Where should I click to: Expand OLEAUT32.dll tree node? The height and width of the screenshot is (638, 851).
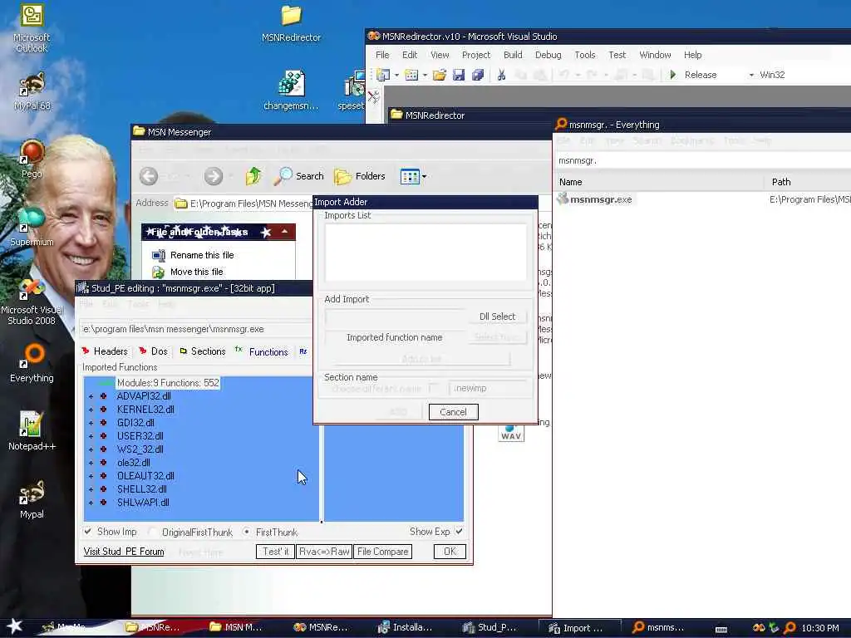[x=91, y=476]
